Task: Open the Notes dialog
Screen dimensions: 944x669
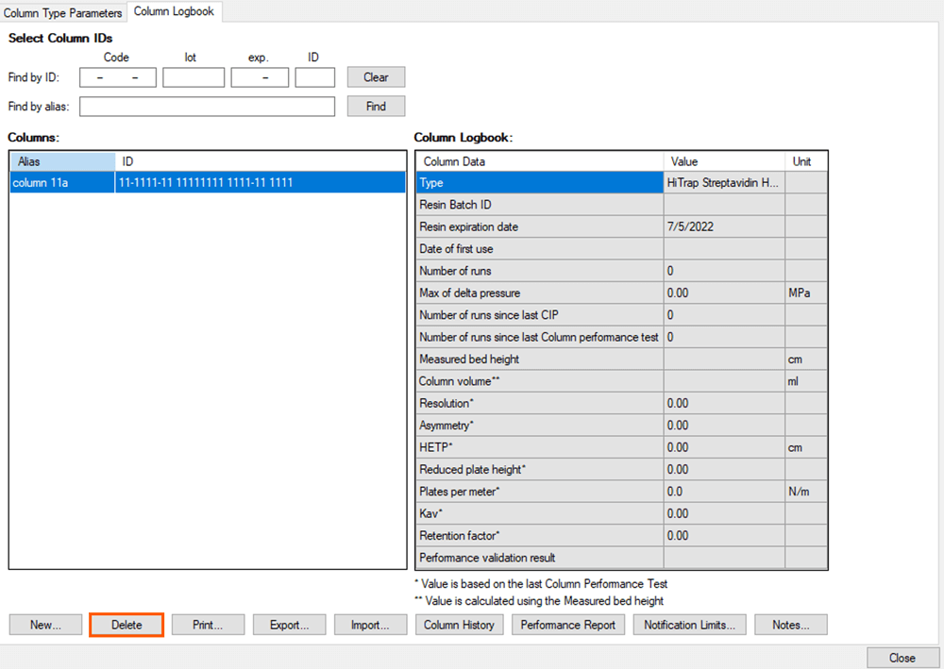Action: click(x=791, y=625)
